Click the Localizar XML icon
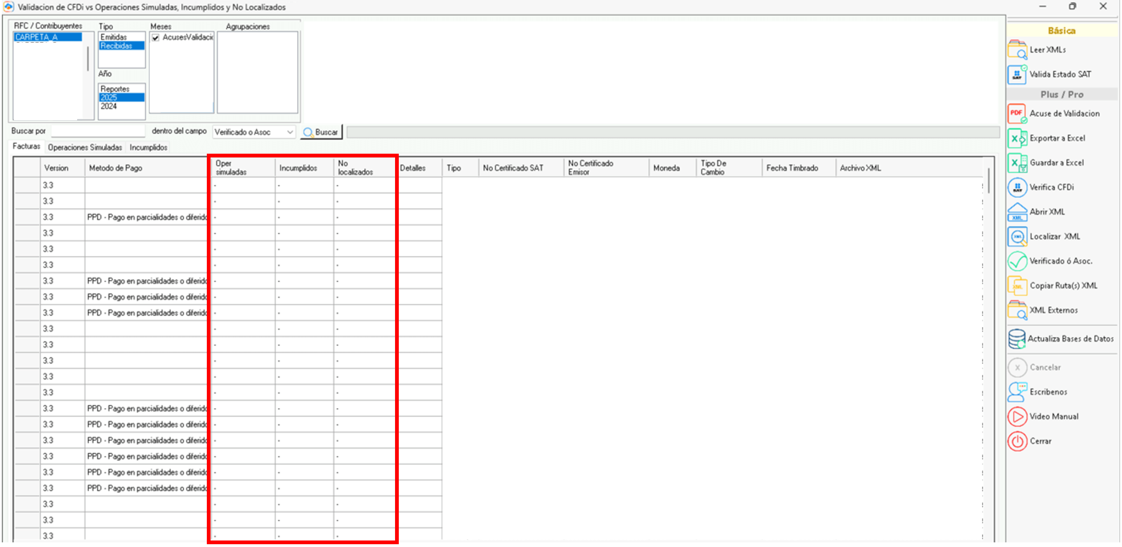The height and width of the screenshot is (547, 1122). click(1017, 237)
